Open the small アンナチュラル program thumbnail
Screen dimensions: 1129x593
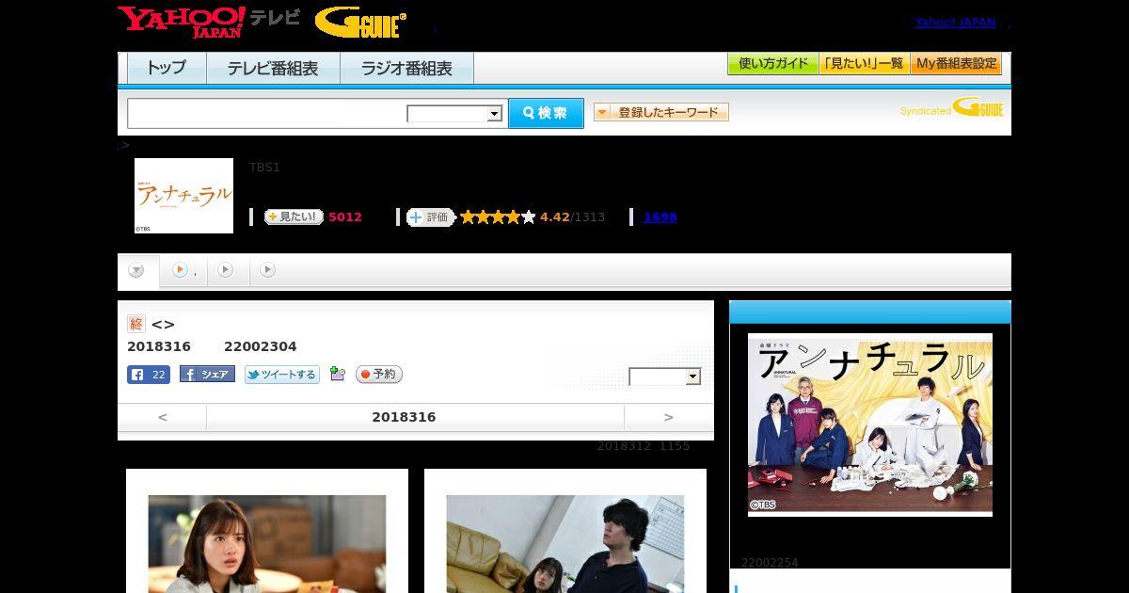(183, 196)
